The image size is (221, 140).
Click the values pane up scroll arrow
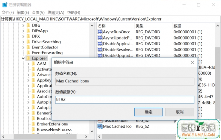[x=218, y=26]
